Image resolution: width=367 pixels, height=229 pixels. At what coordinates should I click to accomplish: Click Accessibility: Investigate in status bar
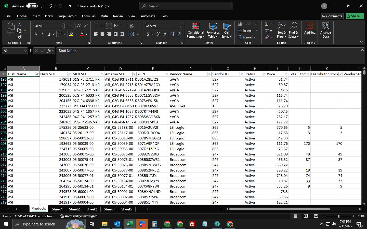pyautogui.click(x=79, y=216)
